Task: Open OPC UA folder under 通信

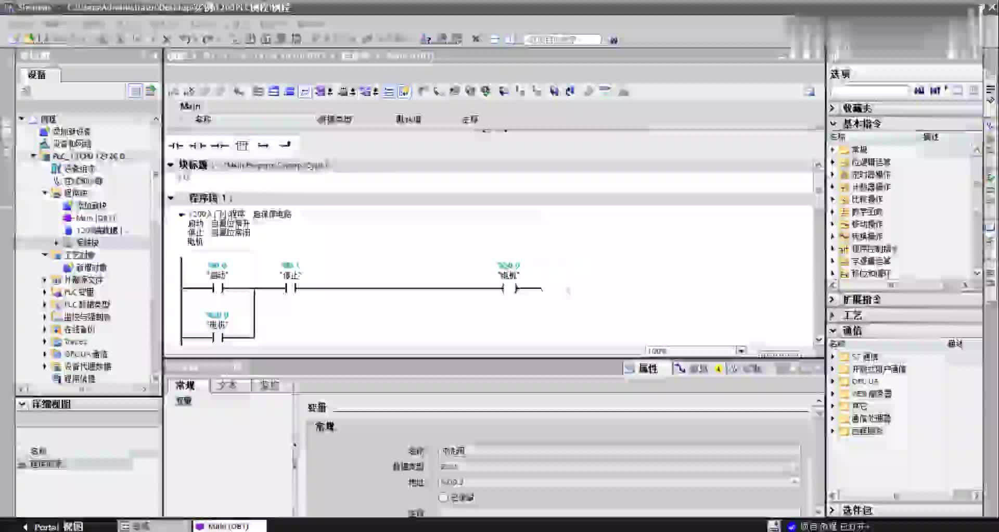Action: coord(865,382)
